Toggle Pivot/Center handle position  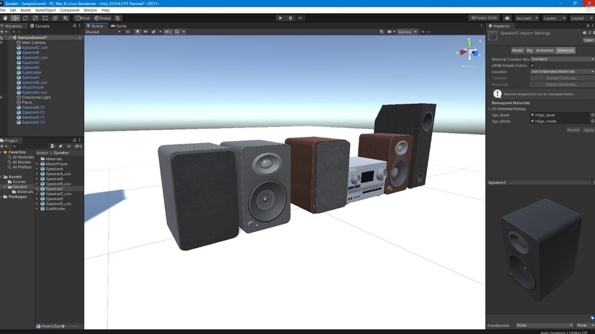click(83, 18)
